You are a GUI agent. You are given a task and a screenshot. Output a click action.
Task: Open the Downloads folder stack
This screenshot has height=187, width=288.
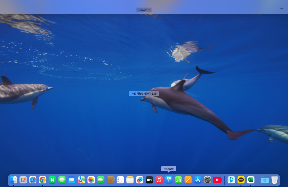[x=265, y=180]
